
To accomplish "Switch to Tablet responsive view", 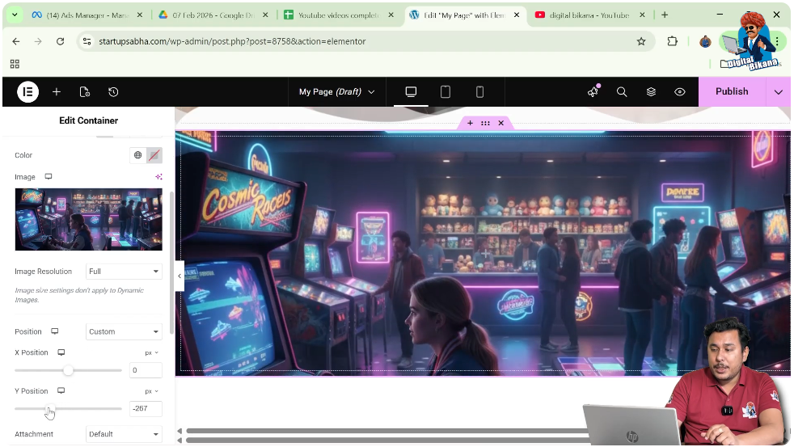I will click(x=445, y=92).
